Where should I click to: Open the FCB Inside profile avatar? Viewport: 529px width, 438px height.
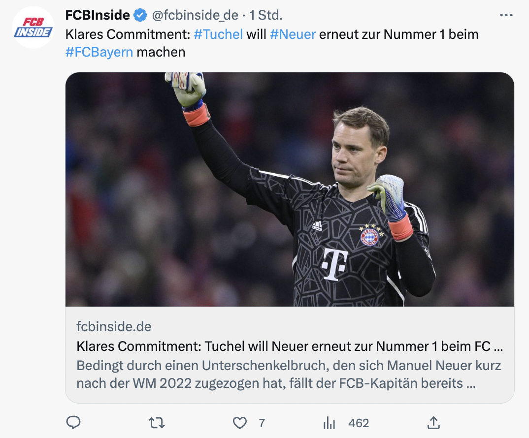click(x=33, y=28)
